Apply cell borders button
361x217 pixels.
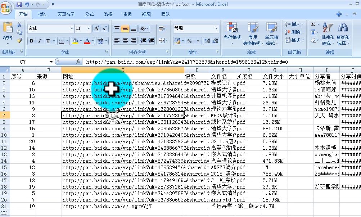coord(62,41)
